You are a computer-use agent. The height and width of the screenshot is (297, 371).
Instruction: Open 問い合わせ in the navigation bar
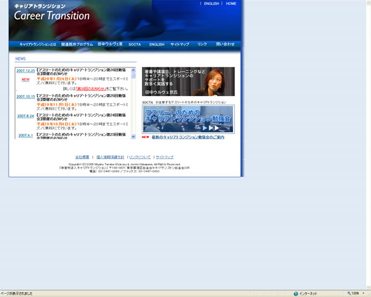tap(225, 45)
